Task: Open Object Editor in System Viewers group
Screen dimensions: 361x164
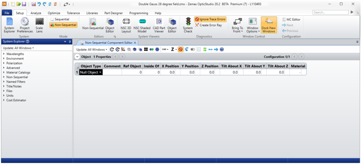Action: tap(172, 25)
